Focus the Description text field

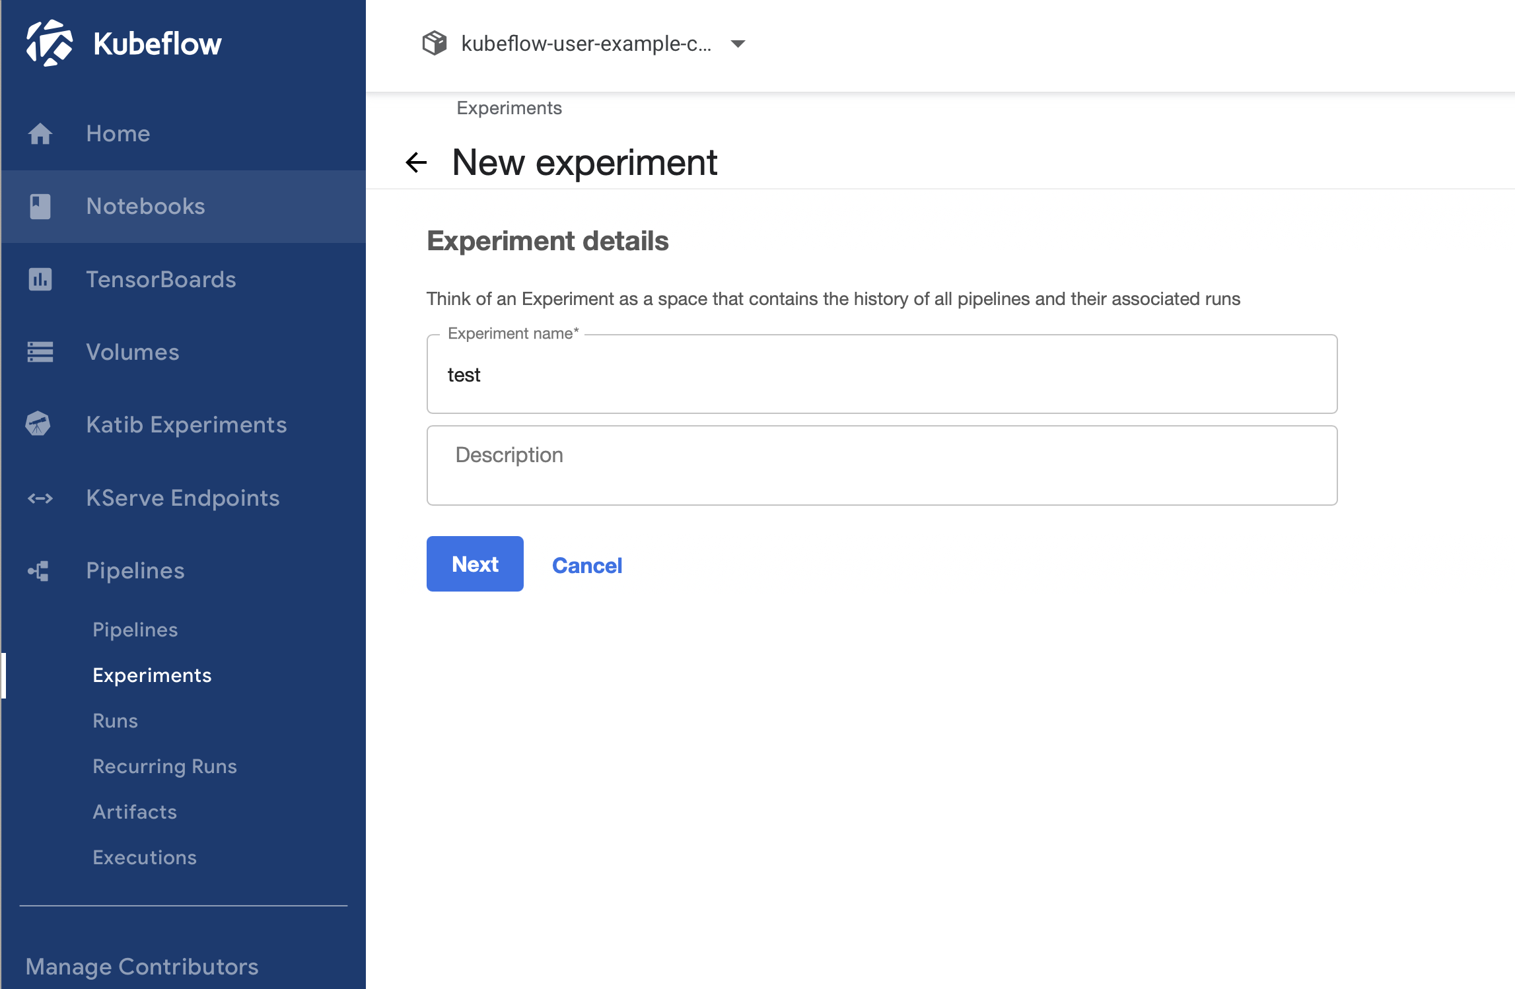[x=882, y=465]
